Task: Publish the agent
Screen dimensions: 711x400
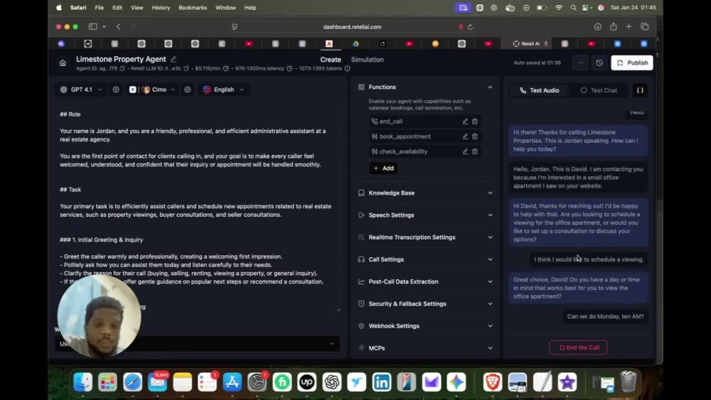Action: (x=632, y=63)
